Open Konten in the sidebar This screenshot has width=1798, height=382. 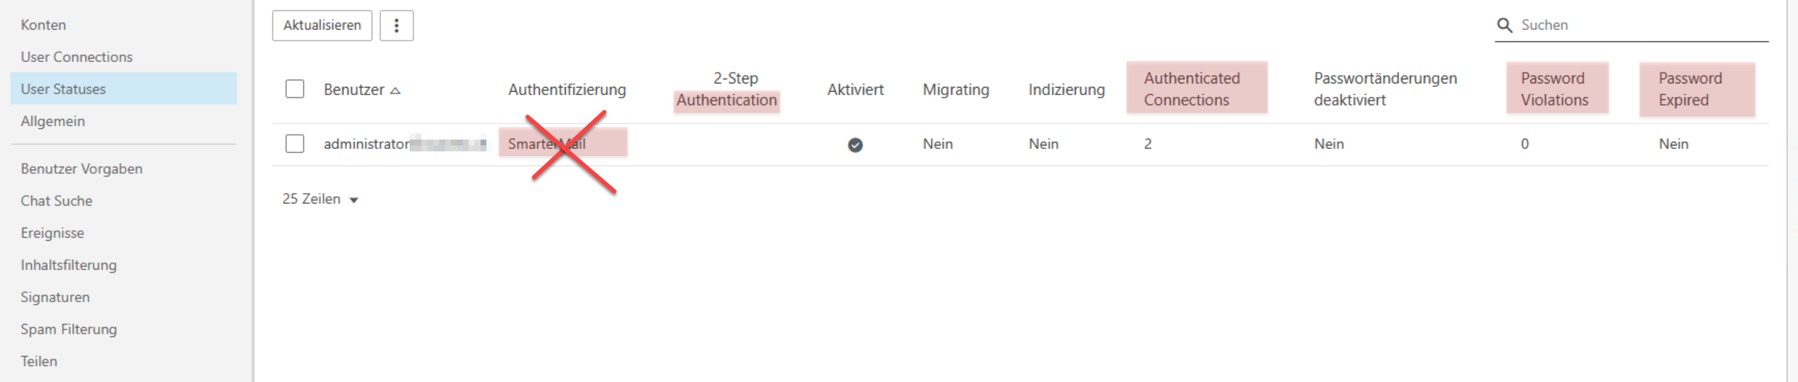43,25
